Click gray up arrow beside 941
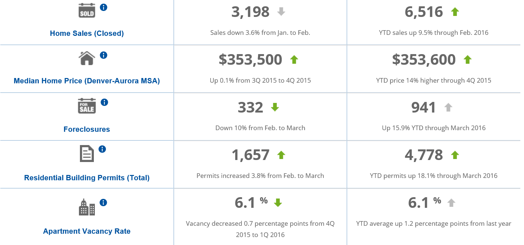Viewport: 524px width, 245px height. (448, 107)
